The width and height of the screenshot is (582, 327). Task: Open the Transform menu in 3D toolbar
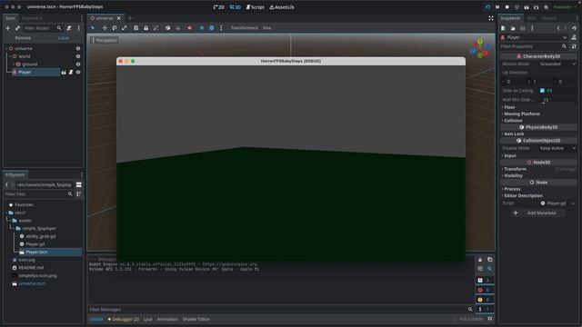(x=245, y=28)
